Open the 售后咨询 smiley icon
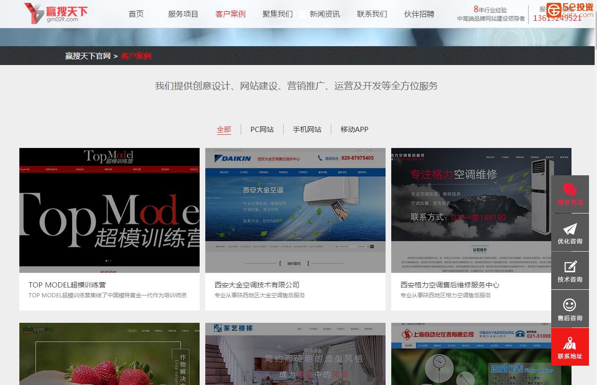This screenshot has width=597, height=385. [570, 309]
